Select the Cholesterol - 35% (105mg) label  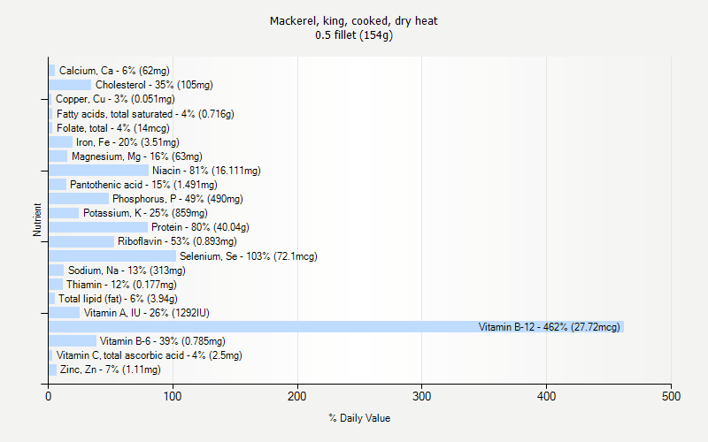pyautogui.click(x=154, y=85)
